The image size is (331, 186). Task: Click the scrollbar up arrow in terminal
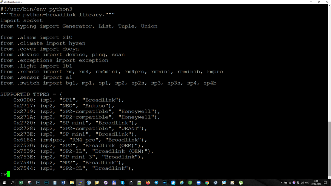(x=329, y=6)
